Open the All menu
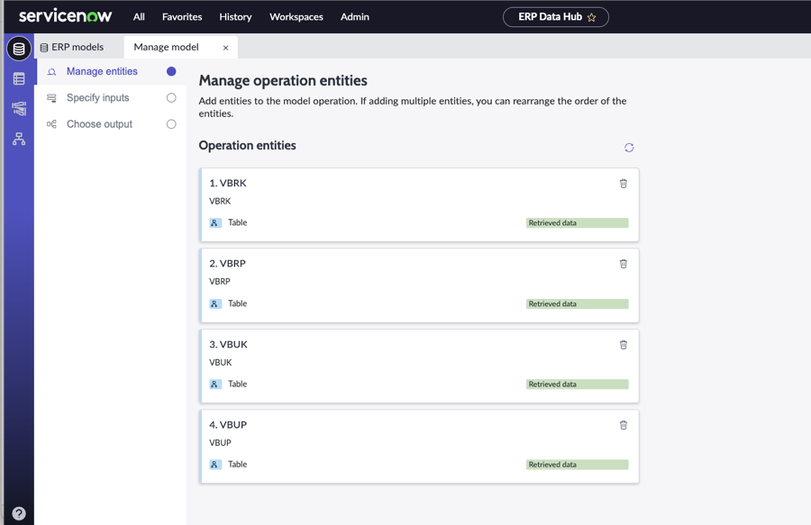Screen dimensions: 811x525 [x=139, y=17]
